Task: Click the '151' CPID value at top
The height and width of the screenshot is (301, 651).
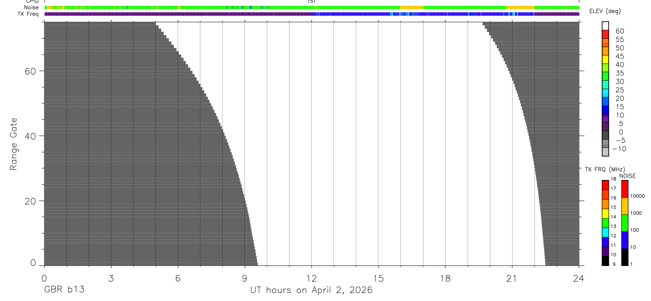Action: click(x=311, y=2)
